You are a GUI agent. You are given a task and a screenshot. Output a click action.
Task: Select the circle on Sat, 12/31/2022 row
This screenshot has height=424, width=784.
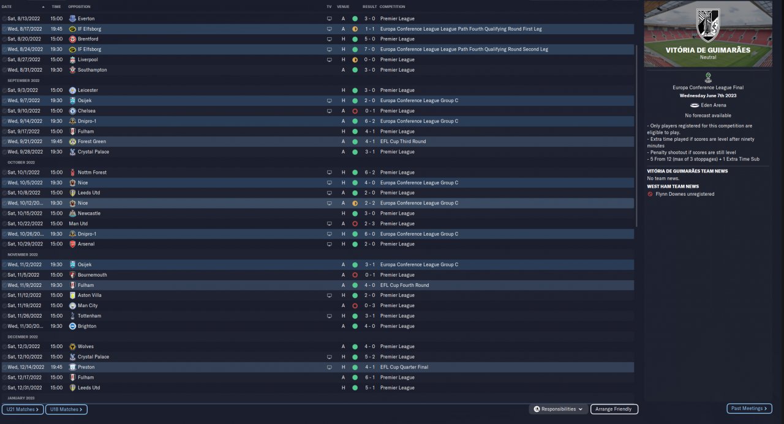point(4,387)
